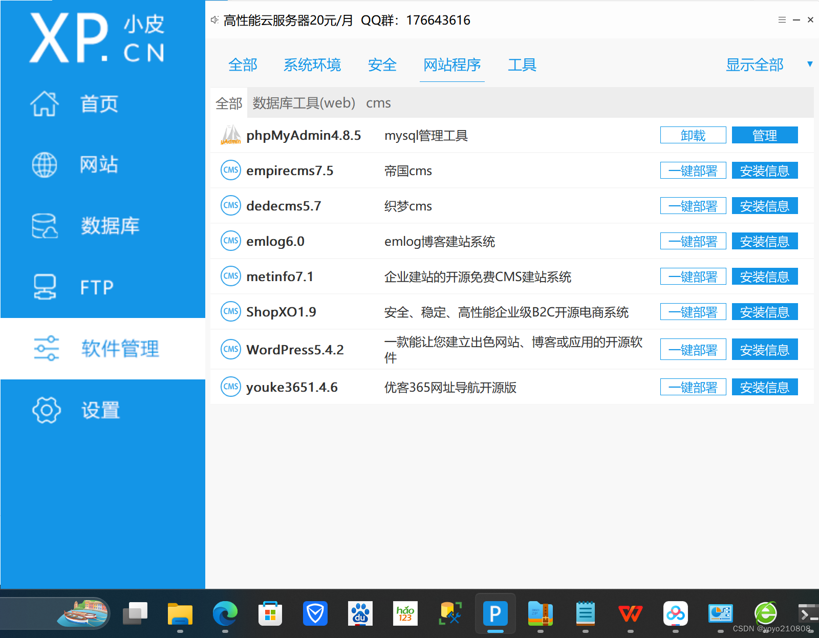Open the 显示全部 filter dropdown

754,65
